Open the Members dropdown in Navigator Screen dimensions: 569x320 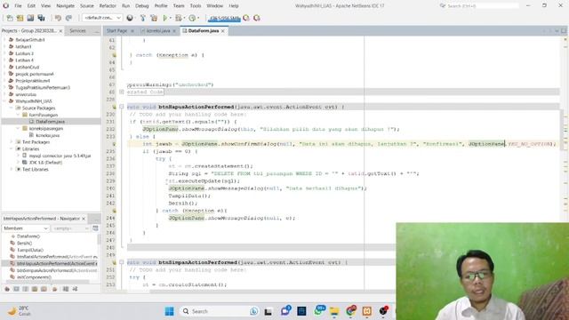(26, 228)
